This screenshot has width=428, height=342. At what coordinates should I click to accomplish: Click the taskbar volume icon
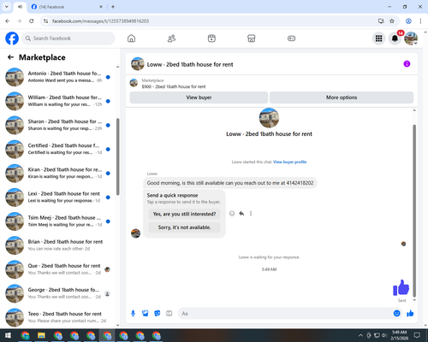point(384,335)
